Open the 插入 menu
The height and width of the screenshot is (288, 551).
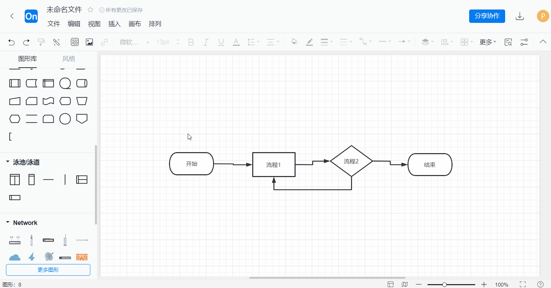114,24
